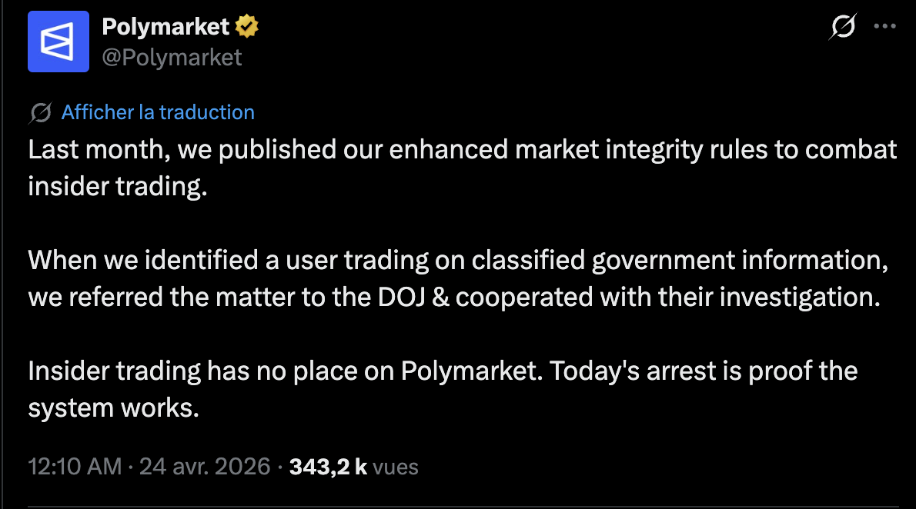Click the 12:10 AM timestamp
916x509 pixels.
[x=75, y=466]
